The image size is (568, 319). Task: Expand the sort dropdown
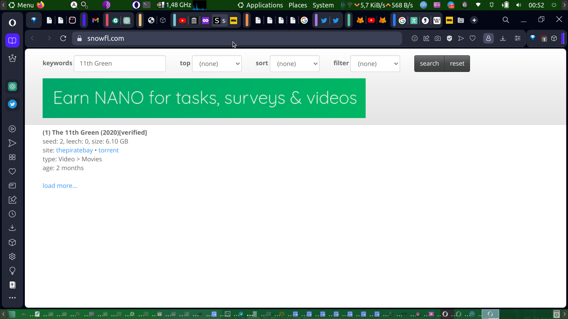coord(295,64)
